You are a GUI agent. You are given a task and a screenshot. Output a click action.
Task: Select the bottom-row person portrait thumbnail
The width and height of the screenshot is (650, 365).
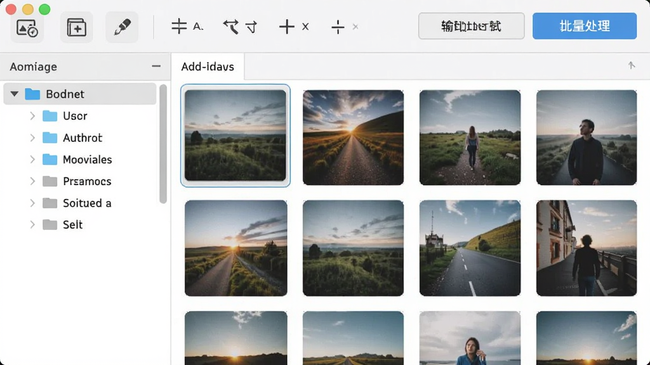coord(470,338)
